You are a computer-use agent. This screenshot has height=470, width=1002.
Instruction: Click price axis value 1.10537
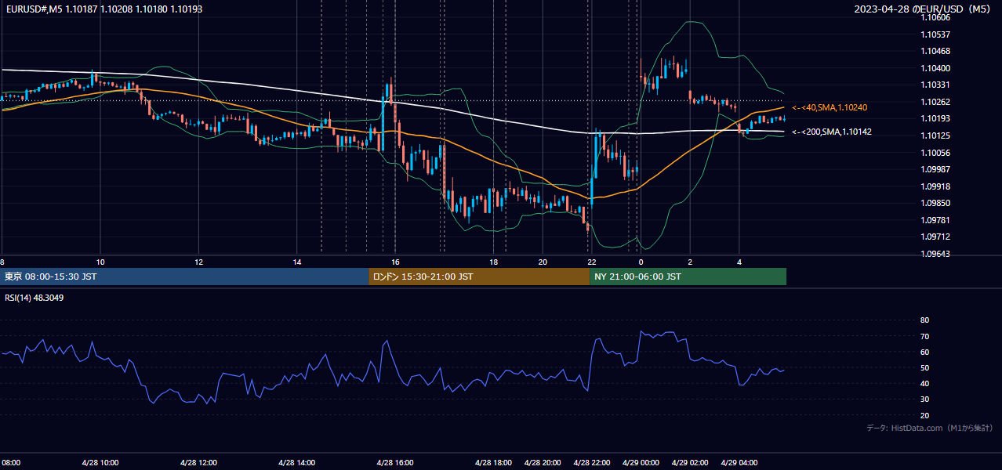pos(936,34)
